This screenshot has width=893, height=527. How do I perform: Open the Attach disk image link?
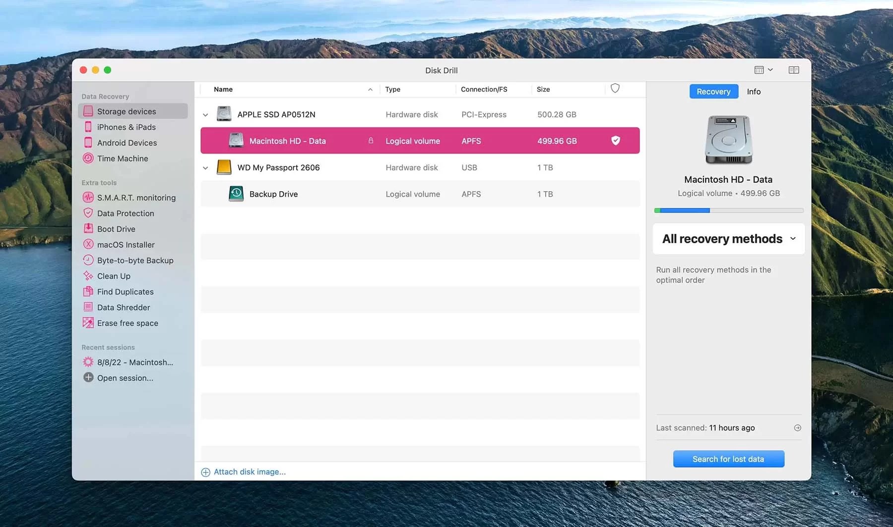(249, 471)
